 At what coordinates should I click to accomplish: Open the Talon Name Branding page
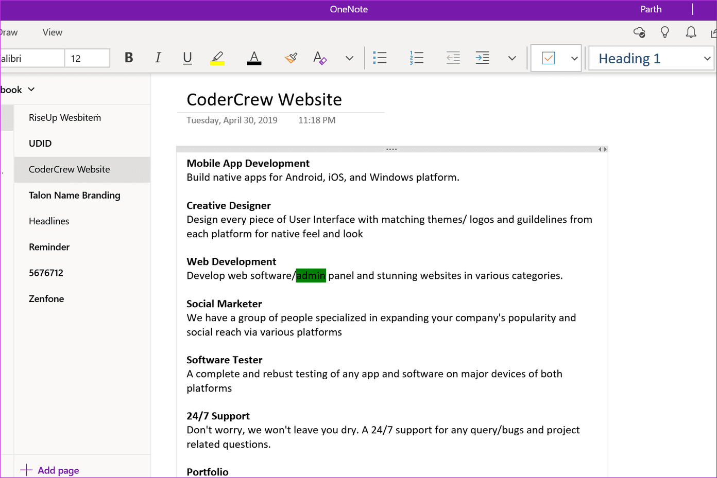[82, 196]
